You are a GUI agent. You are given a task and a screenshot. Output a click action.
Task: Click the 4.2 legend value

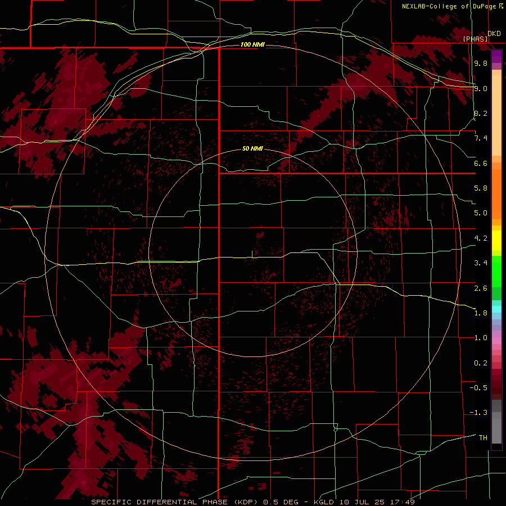coord(481,238)
